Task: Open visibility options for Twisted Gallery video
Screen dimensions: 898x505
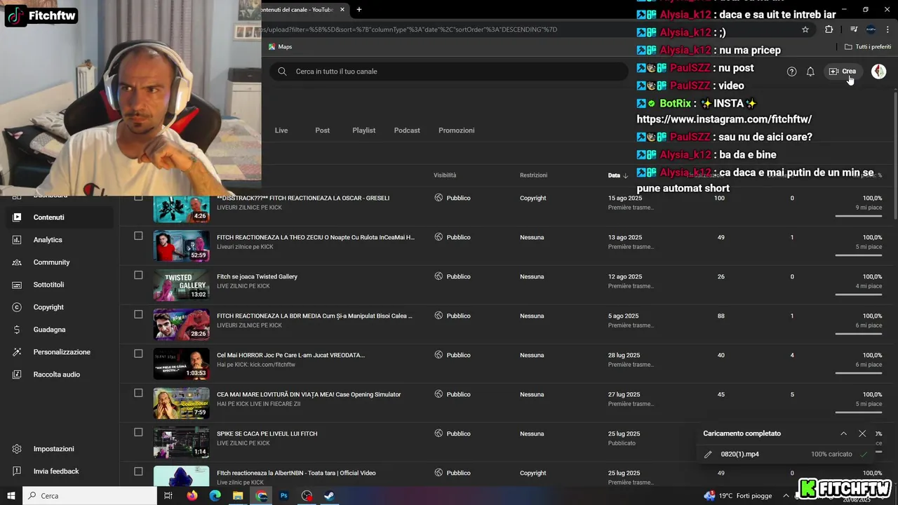Action: (453, 276)
